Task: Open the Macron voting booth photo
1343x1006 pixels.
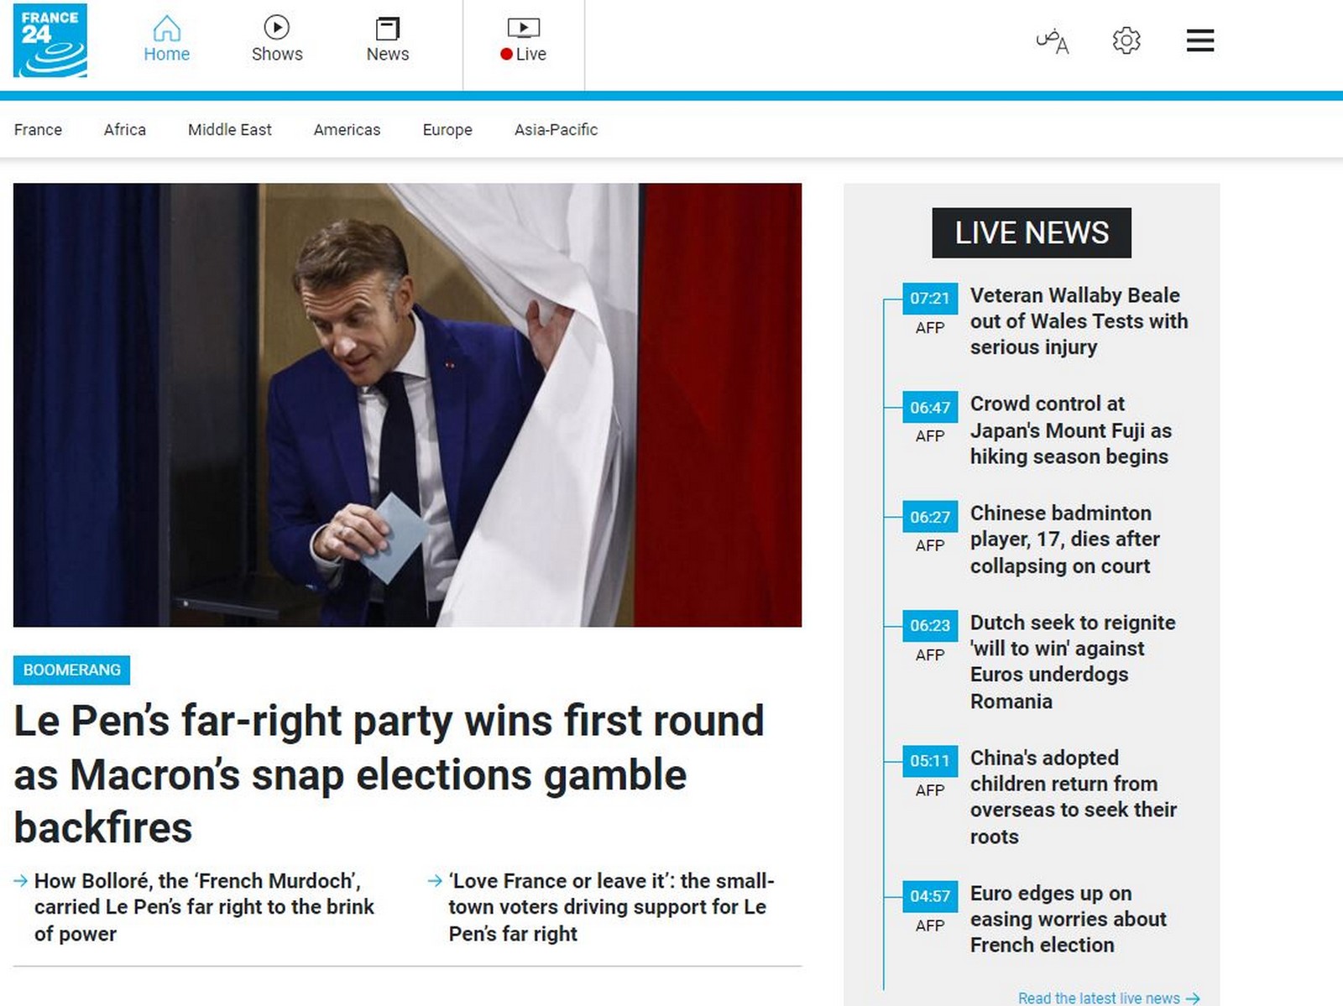Action: [x=407, y=404]
